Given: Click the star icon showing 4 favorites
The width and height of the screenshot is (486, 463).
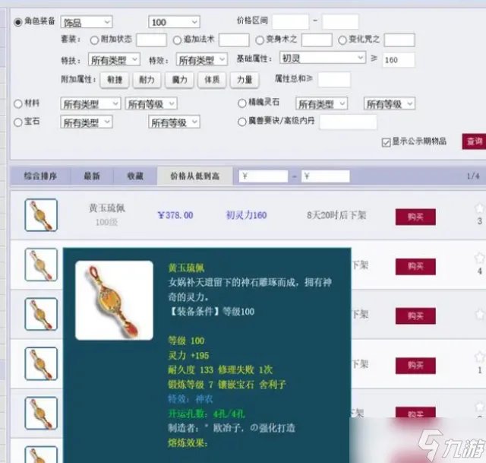Looking at the screenshot, I should click(x=479, y=258).
